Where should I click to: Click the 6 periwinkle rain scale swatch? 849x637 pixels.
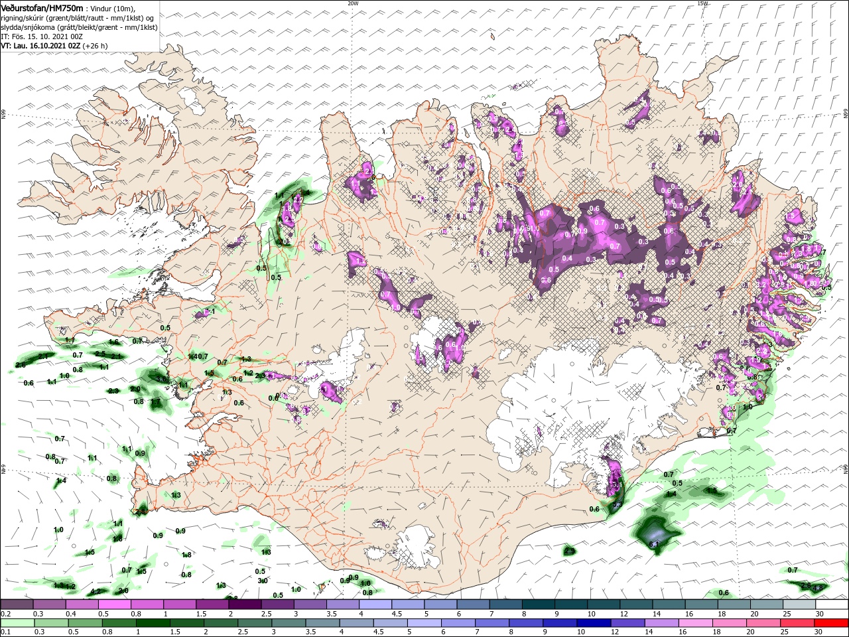(x=458, y=623)
